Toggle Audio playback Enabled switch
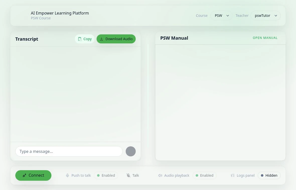The height and width of the screenshot is (190, 296). [x=204, y=175]
